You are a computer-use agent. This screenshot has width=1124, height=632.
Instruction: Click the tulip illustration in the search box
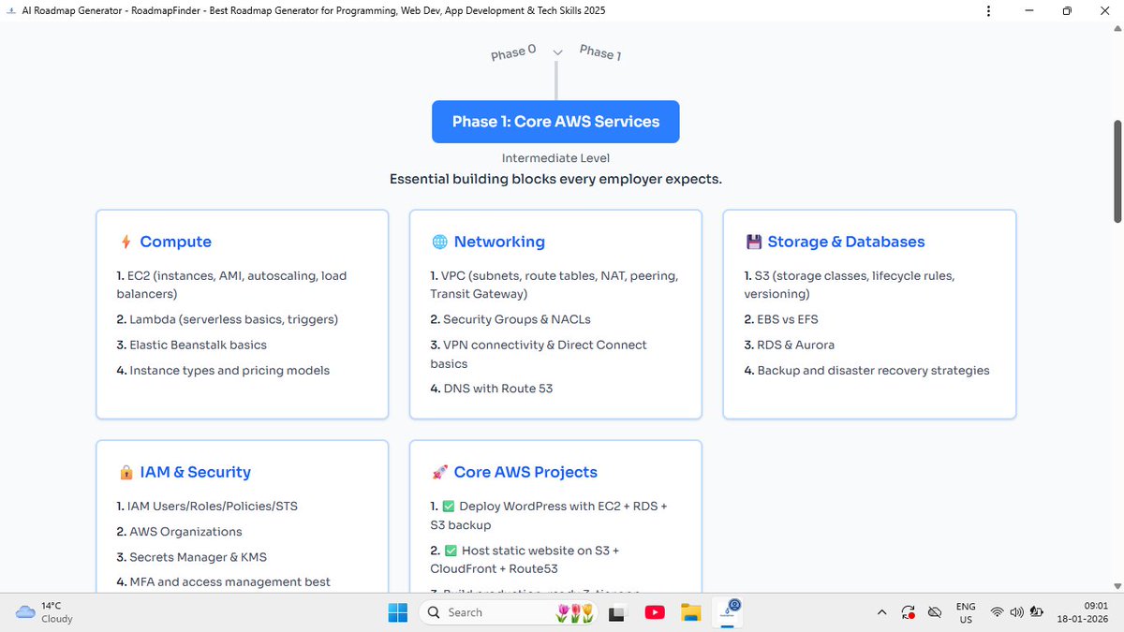pos(575,613)
